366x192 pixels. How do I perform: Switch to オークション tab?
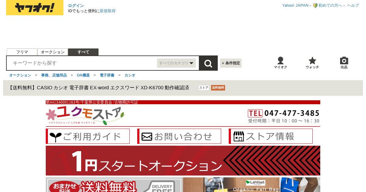53,52
